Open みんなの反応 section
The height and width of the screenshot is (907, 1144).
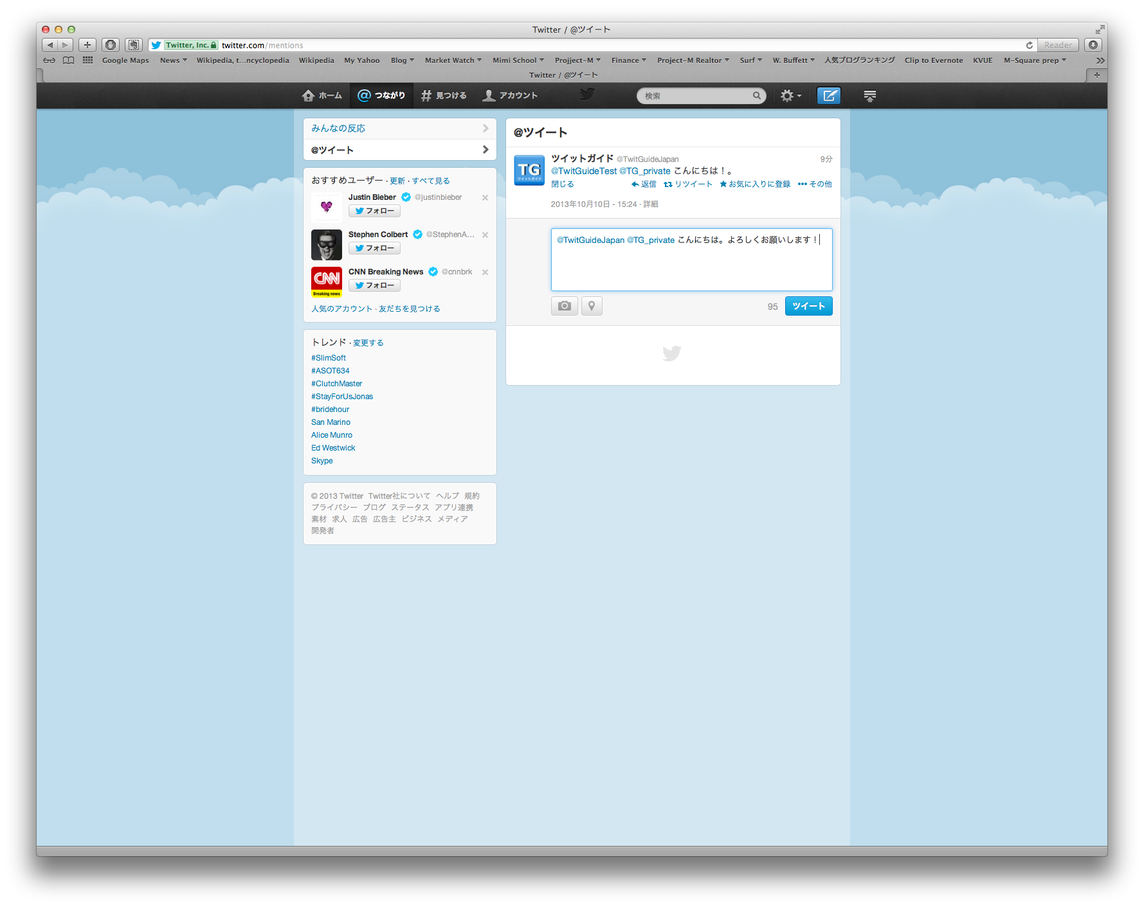399,129
